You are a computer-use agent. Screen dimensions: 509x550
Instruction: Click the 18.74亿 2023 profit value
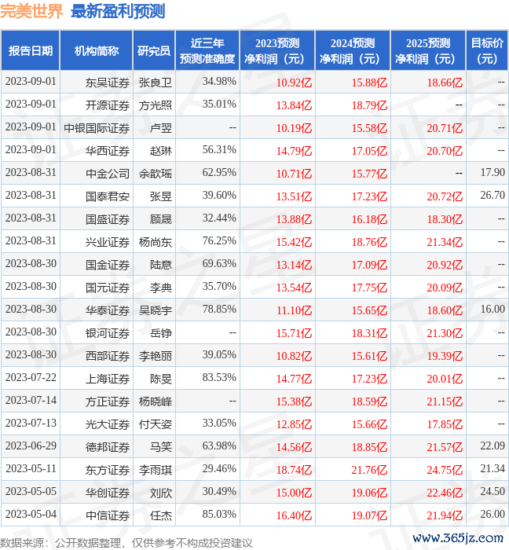tap(294, 470)
